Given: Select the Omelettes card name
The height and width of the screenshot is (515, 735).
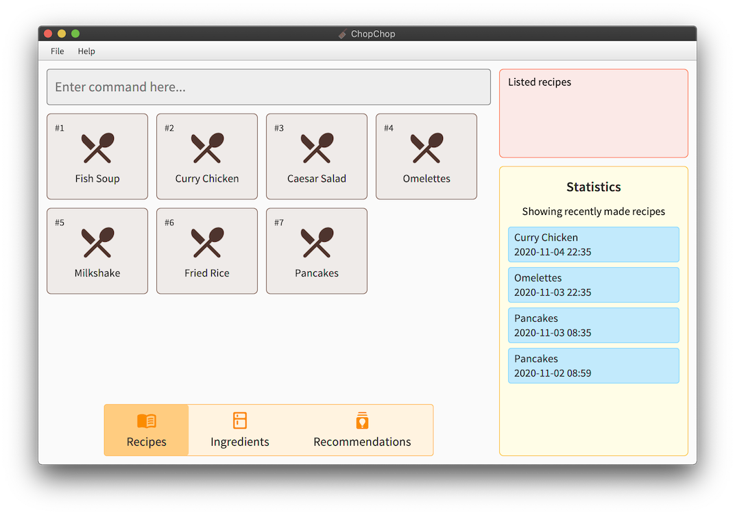Looking at the screenshot, I should pos(426,178).
